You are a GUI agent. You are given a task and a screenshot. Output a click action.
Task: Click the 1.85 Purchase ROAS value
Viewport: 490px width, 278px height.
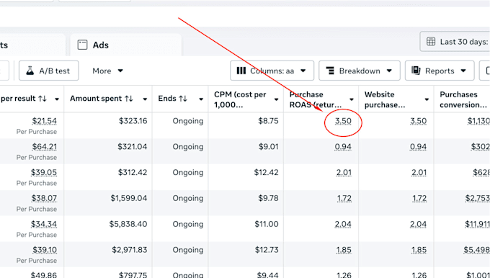tap(344, 250)
